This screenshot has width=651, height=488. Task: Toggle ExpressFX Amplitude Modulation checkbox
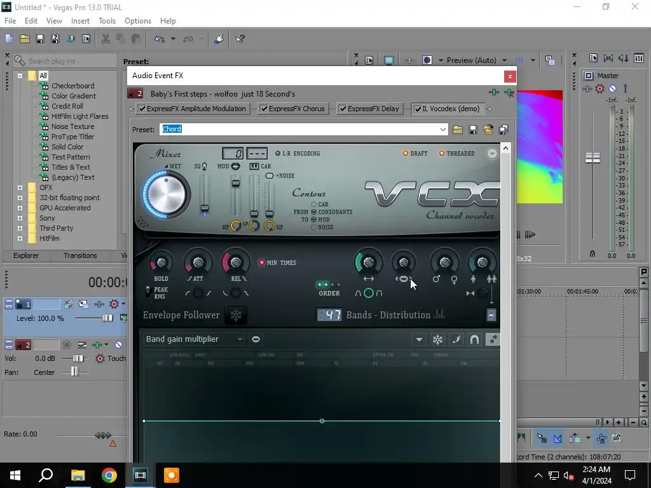(142, 109)
